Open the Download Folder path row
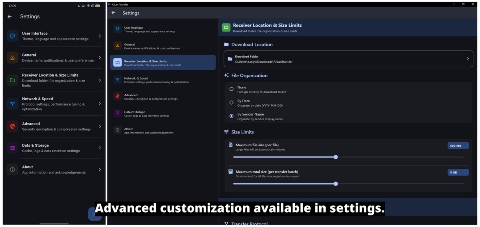This screenshot has height=227, width=480. click(348, 59)
